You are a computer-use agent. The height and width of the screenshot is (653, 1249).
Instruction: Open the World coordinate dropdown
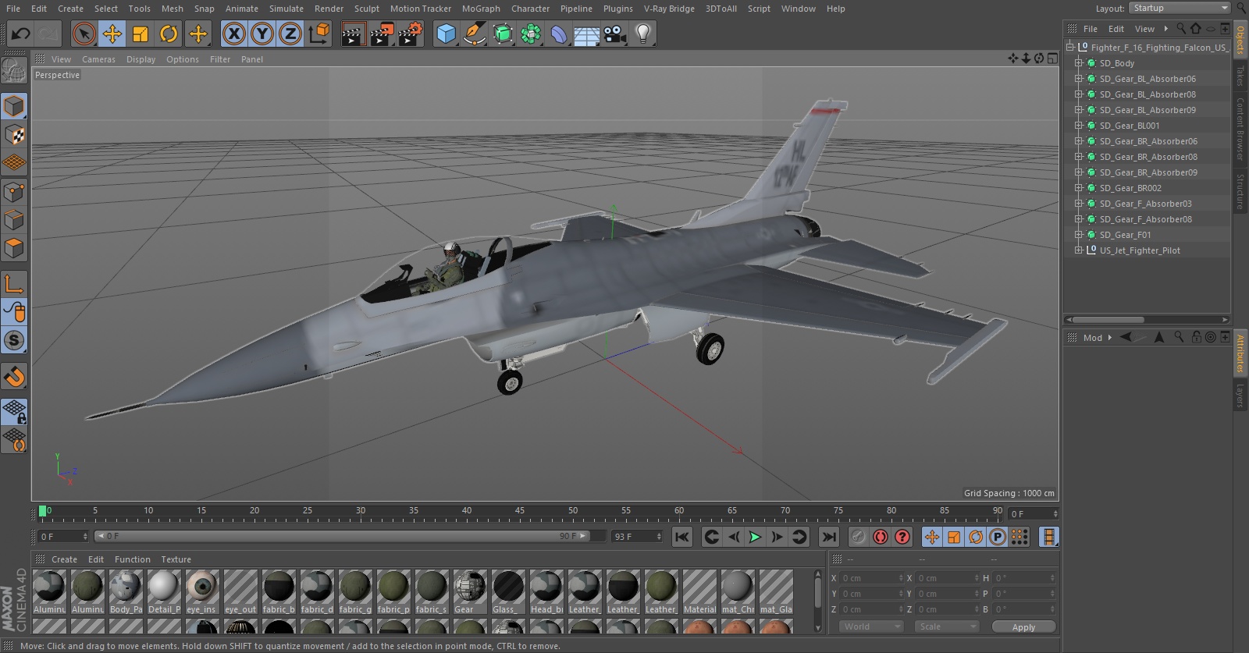point(871,626)
